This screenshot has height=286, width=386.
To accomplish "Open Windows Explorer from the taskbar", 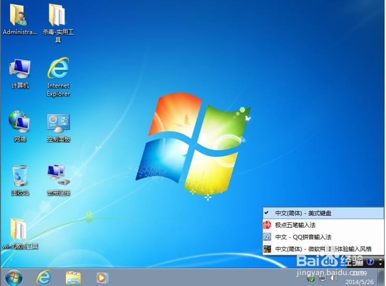I will [73, 278].
